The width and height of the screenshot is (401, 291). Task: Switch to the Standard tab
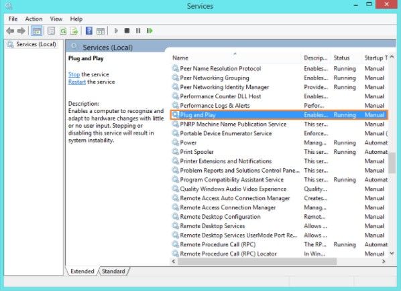pyautogui.click(x=113, y=271)
